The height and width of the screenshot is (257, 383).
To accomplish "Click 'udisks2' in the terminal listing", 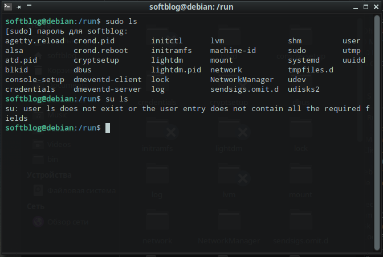I will tap(304, 89).
